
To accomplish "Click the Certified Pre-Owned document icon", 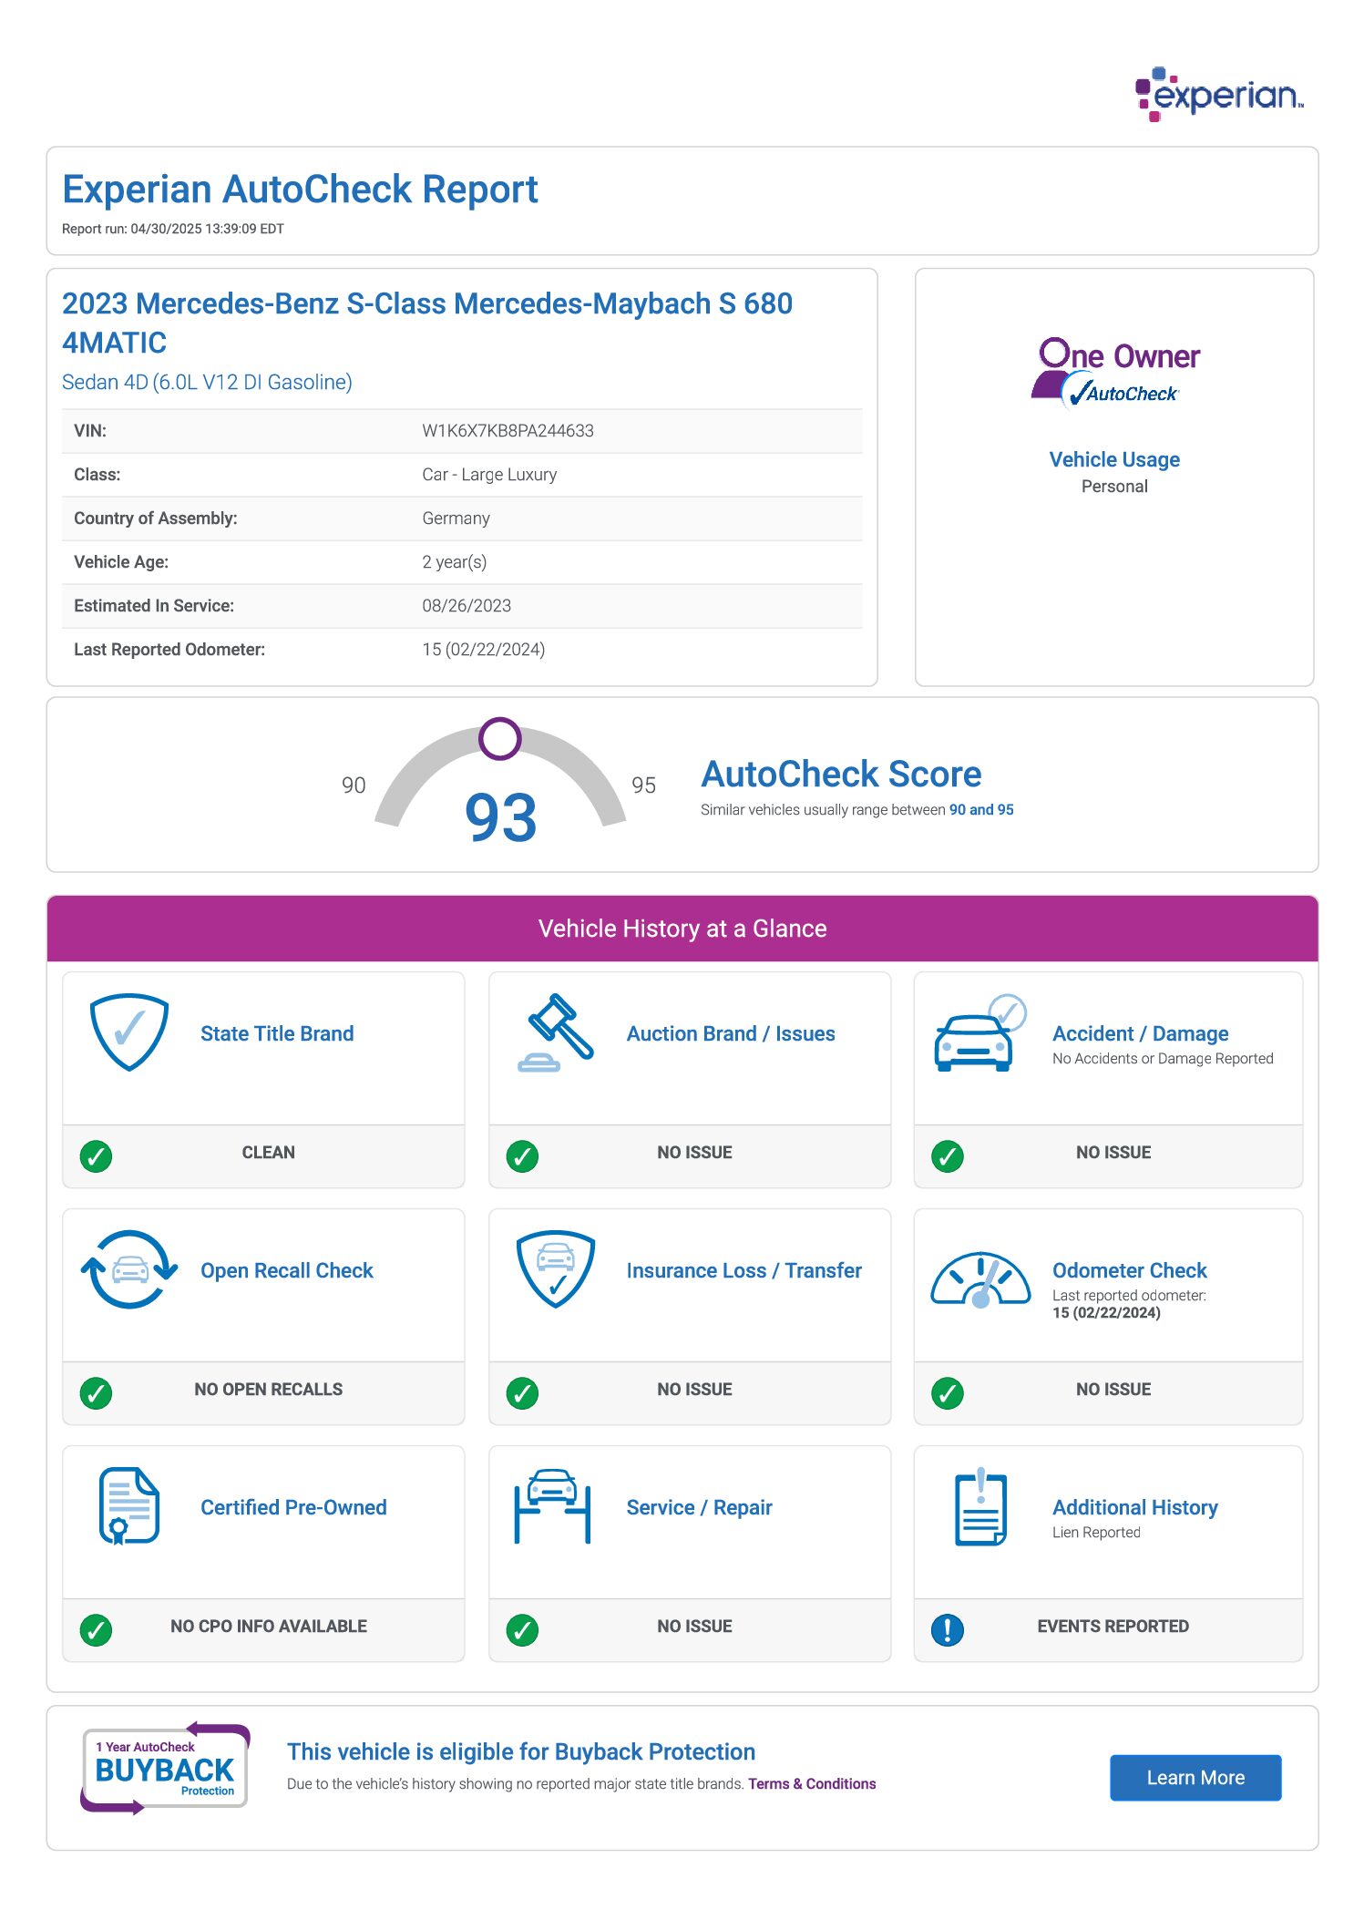I will click(128, 1506).
